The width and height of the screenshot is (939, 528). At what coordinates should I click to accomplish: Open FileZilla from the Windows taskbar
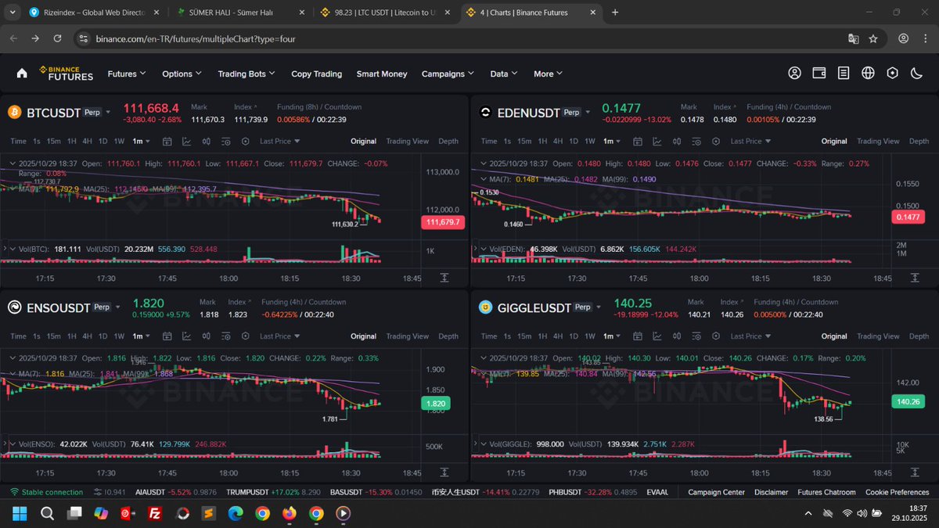pos(155,513)
